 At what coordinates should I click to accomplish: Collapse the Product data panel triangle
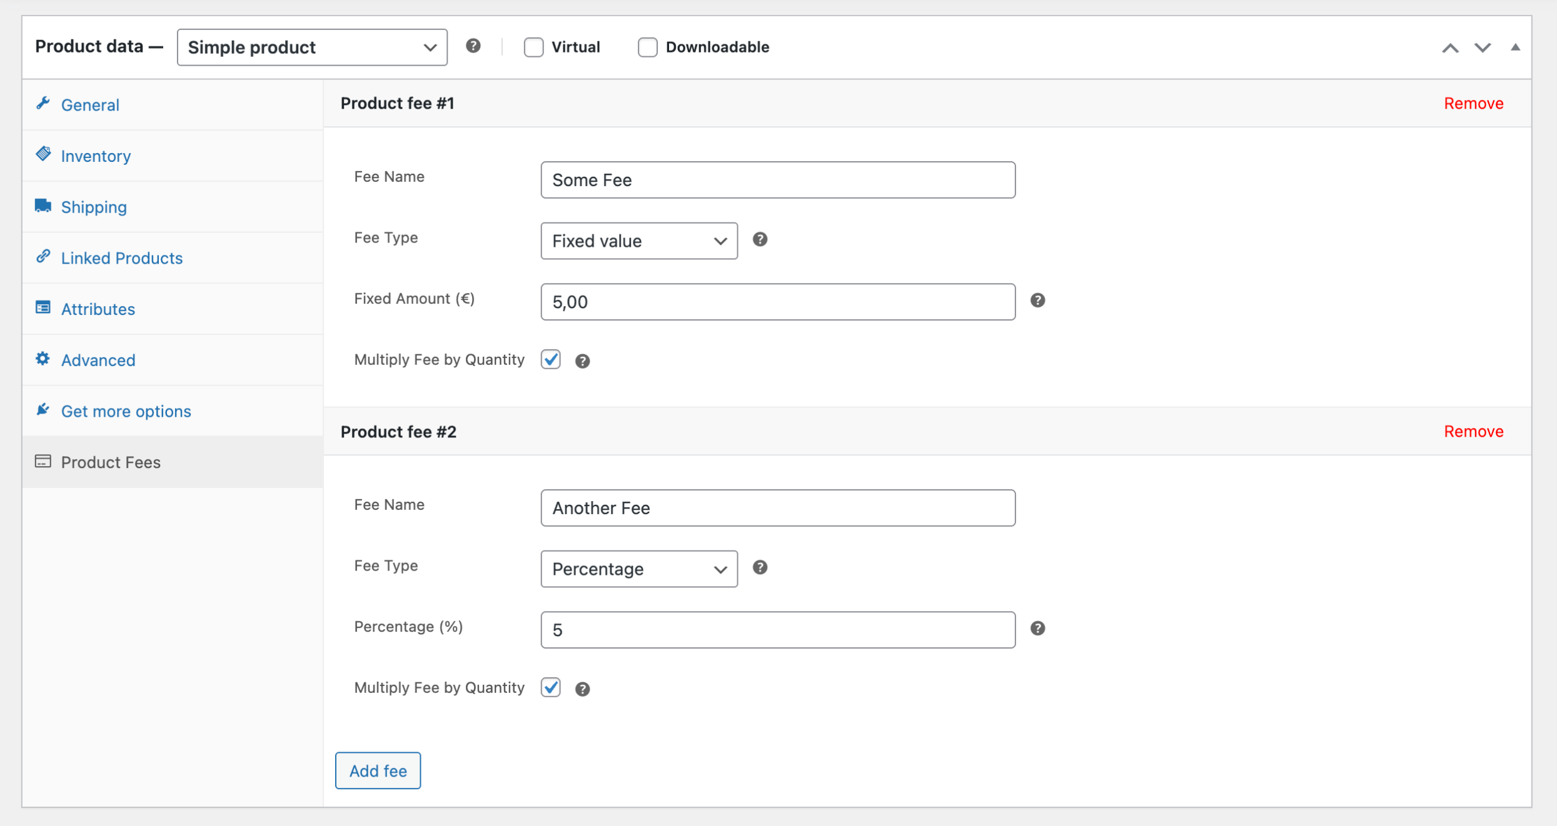coord(1515,47)
